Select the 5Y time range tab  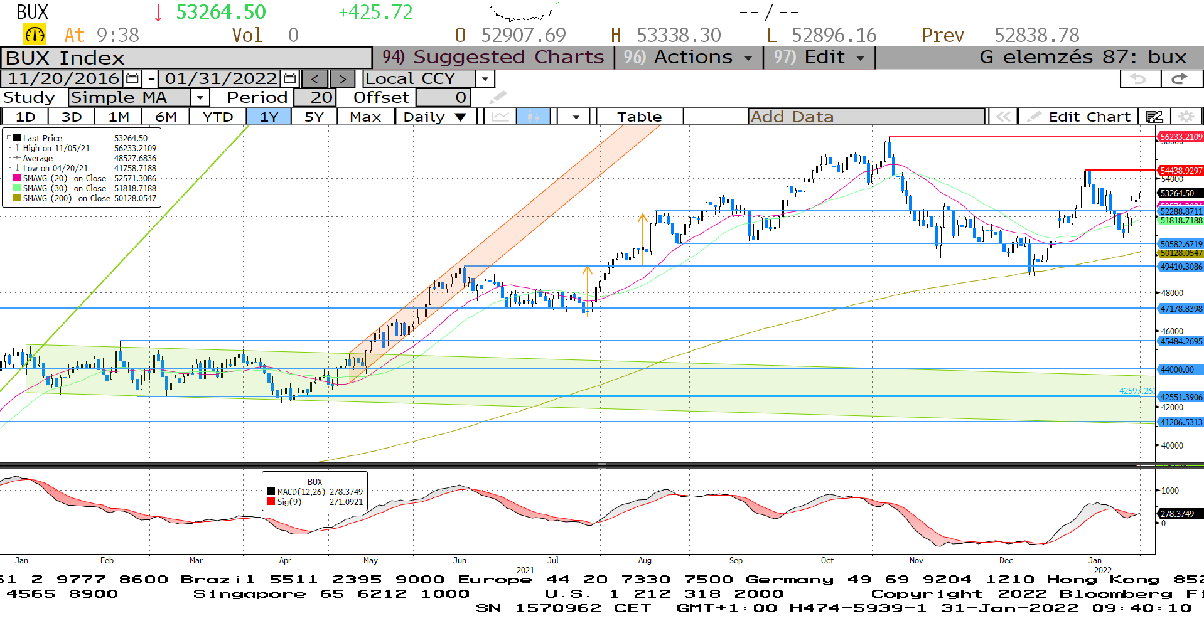click(314, 117)
